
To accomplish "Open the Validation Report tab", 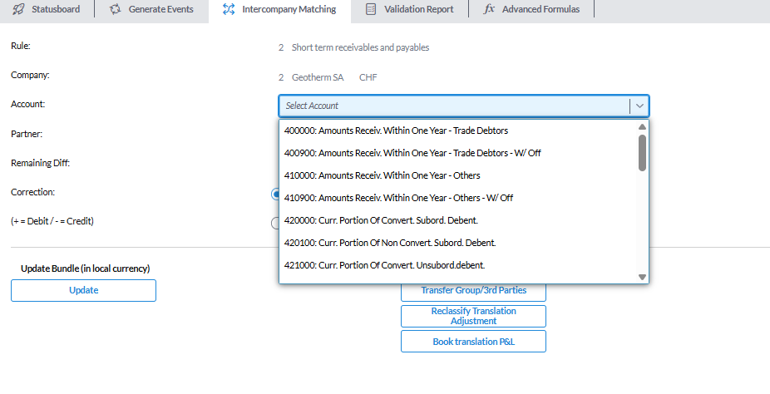I will pos(410,9).
